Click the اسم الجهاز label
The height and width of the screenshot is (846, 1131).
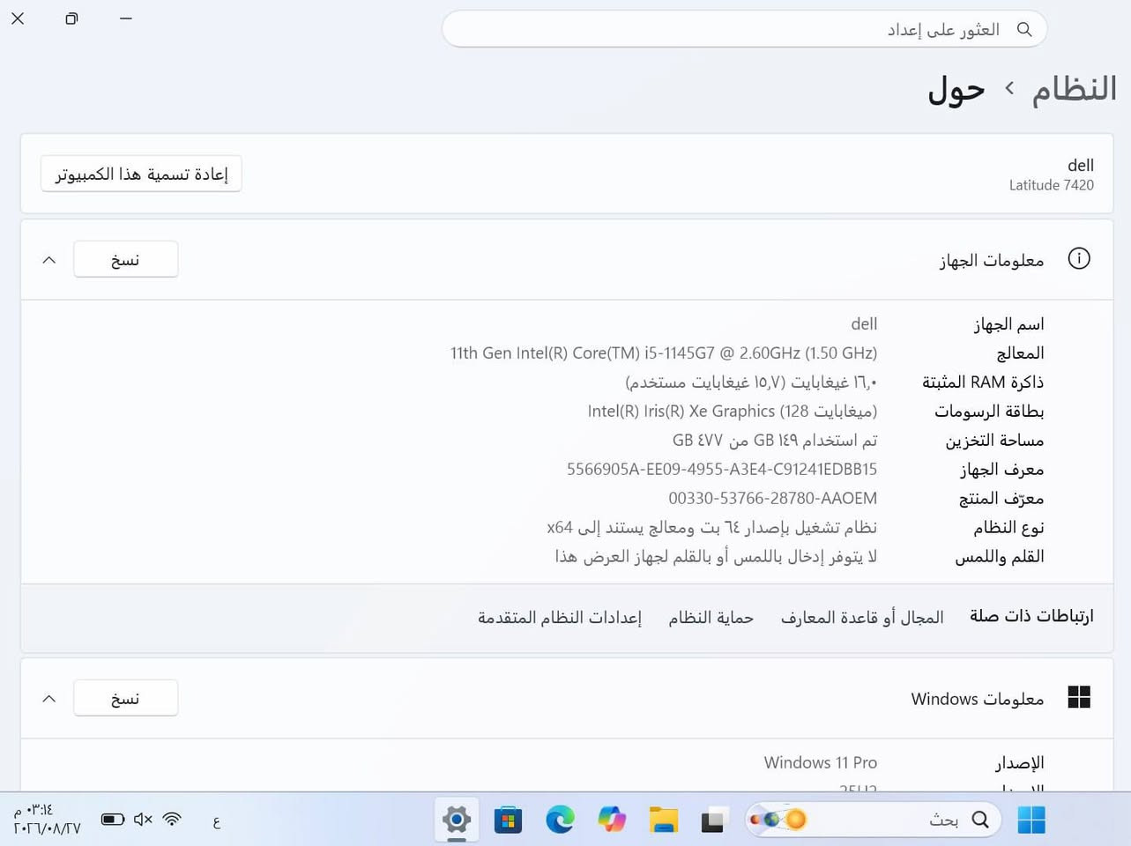1008,324
